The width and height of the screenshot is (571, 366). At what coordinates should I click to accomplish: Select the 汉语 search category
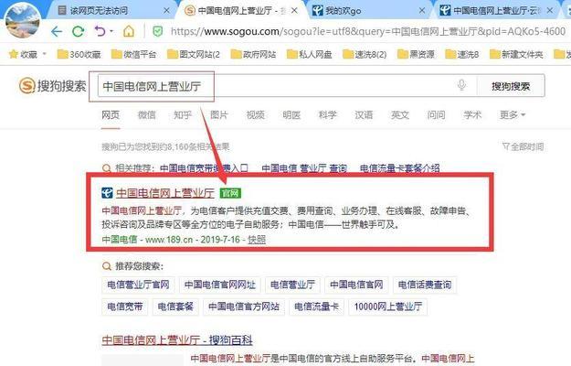364,115
